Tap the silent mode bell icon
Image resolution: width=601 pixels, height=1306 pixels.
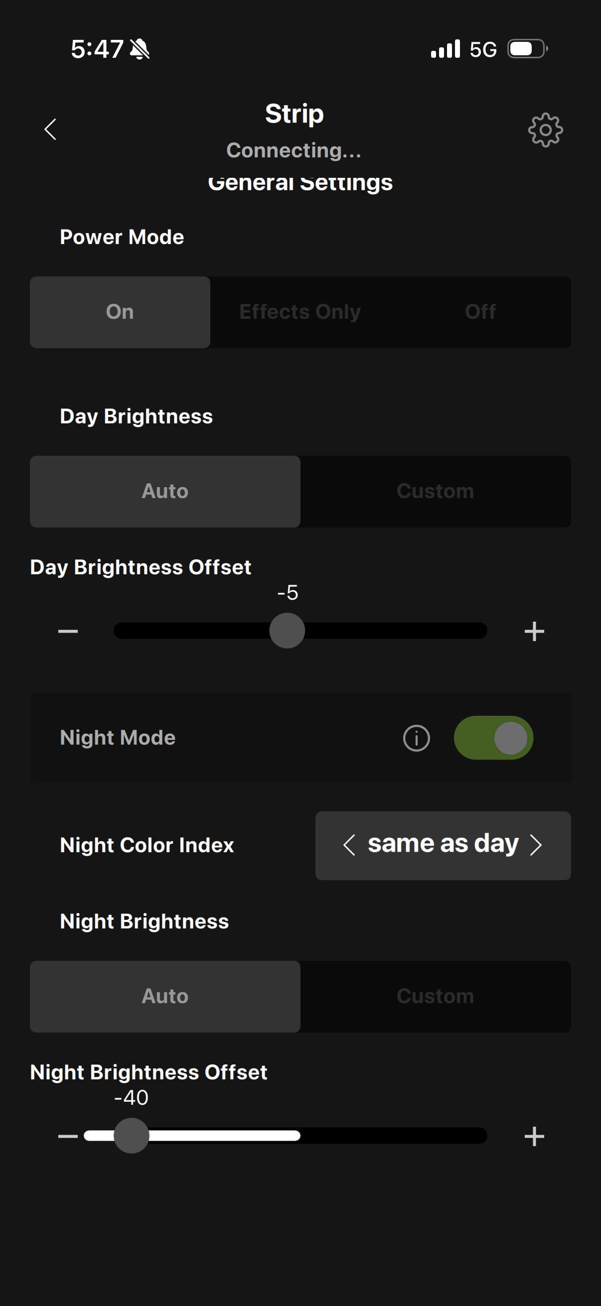140,49
